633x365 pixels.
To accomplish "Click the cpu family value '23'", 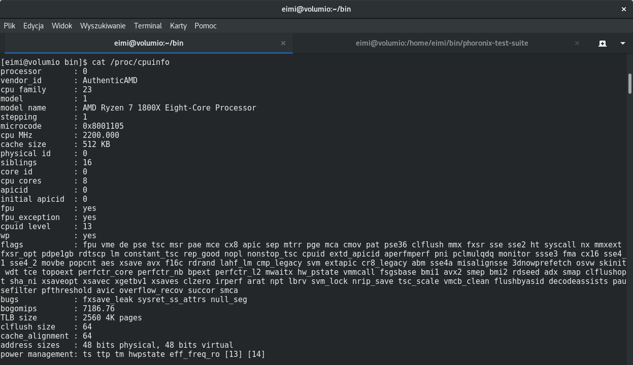I will tap(87, 89).
